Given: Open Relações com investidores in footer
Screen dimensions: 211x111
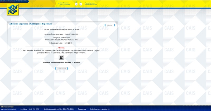Looking at the screenshot, I should (x=100, y=109).
